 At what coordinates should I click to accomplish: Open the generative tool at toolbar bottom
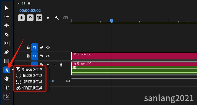pyautogui.click(x=7, y=96)
